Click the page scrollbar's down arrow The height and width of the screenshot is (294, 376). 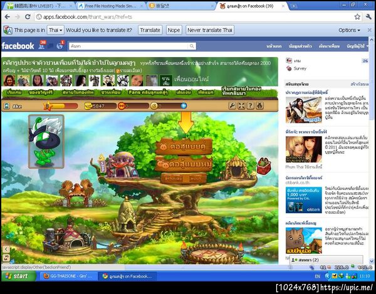tap(372, 261)
